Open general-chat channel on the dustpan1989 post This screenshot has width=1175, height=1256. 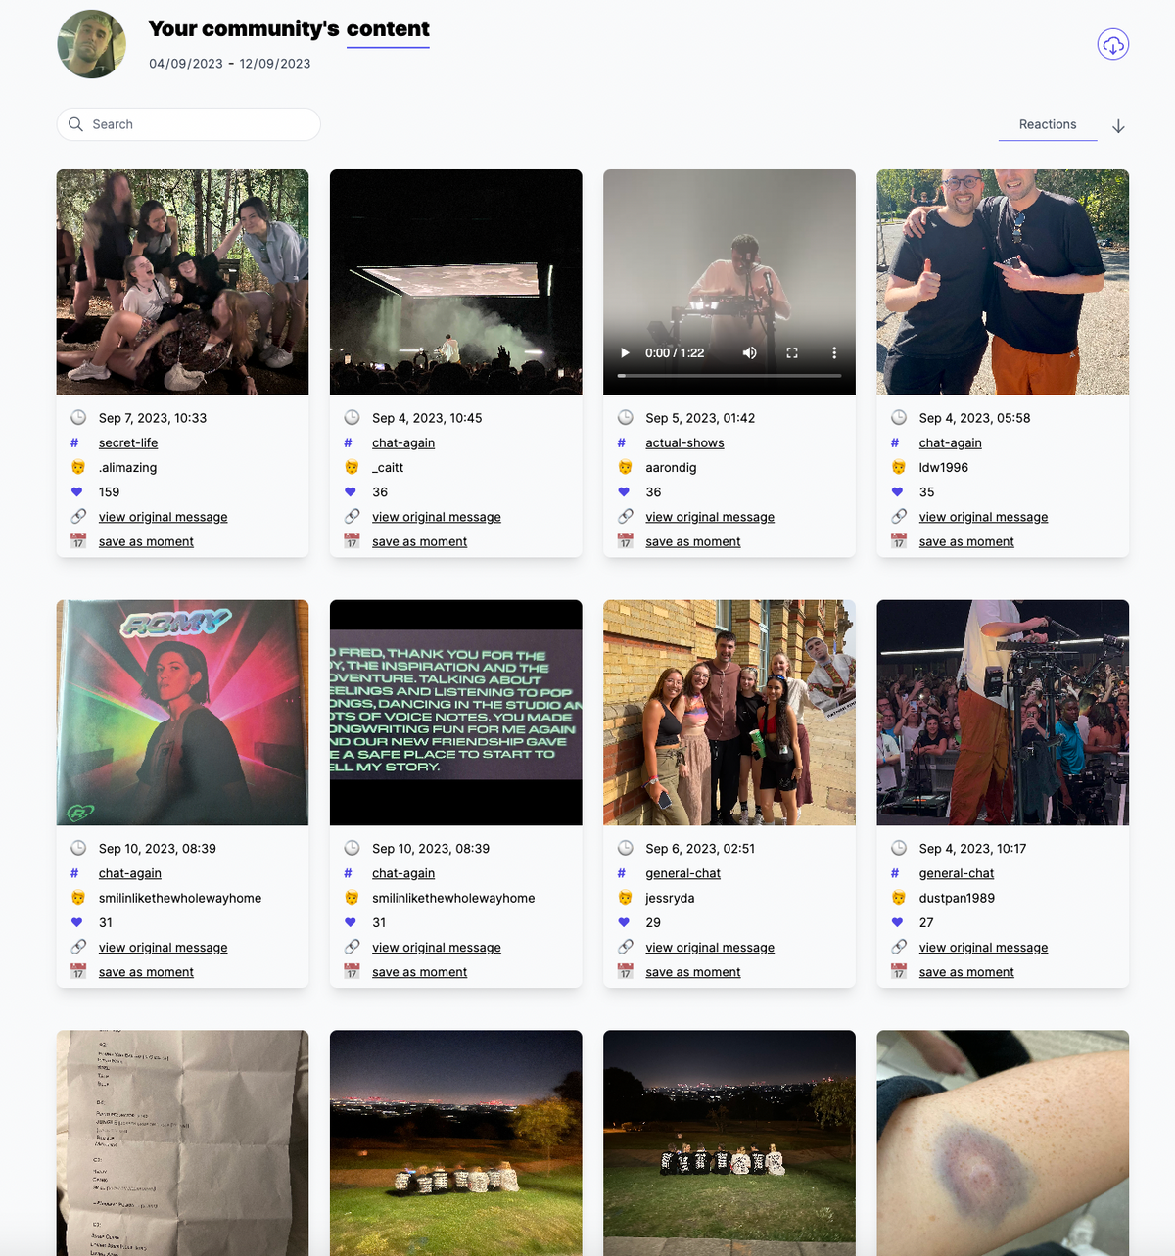point(957,873)
